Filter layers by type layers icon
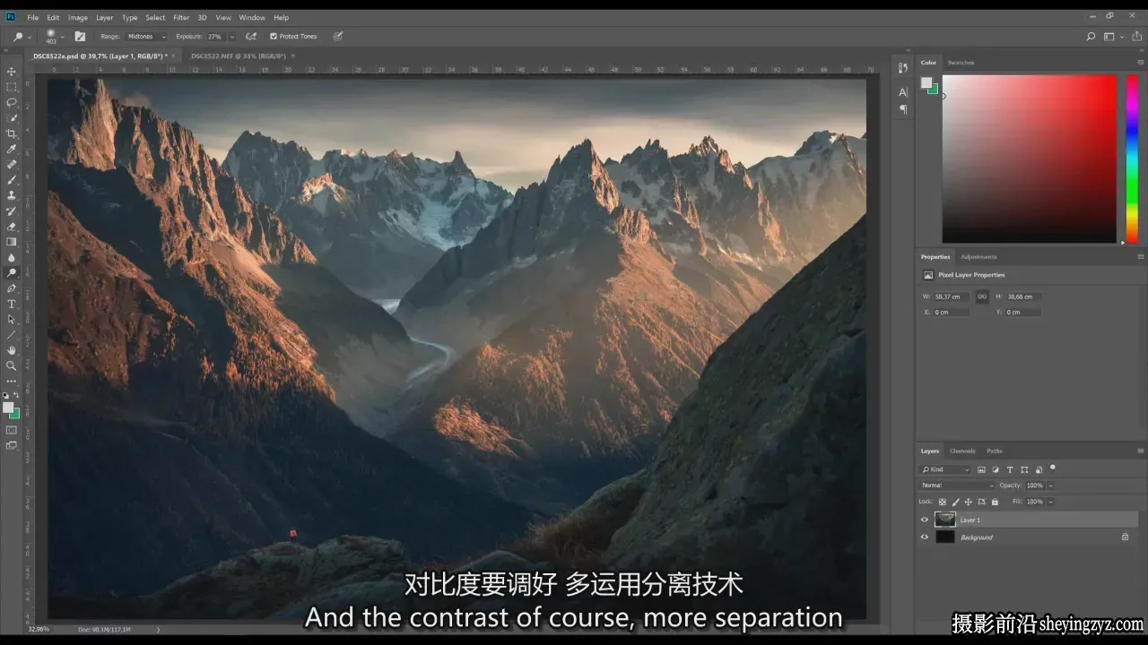The image size is (1148, 645). tap(1010, 469)
